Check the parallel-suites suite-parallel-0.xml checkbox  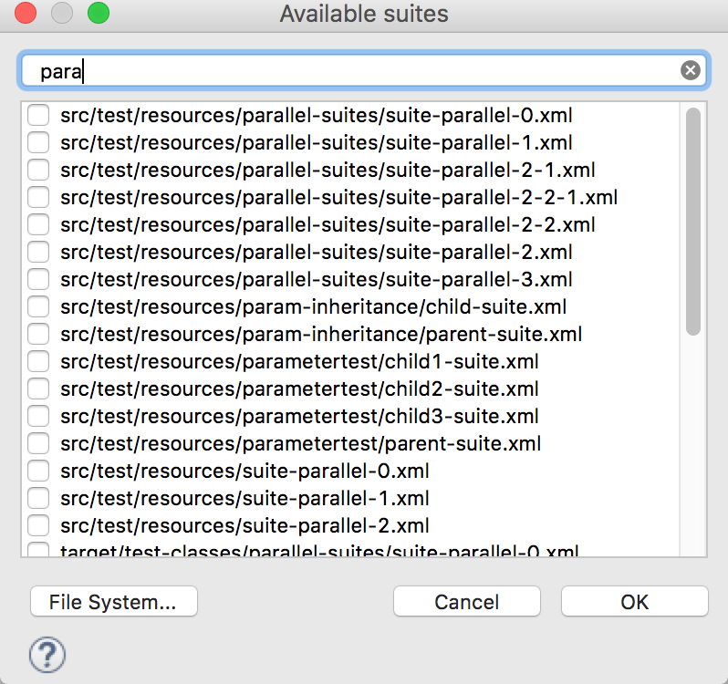coord(38,116)
